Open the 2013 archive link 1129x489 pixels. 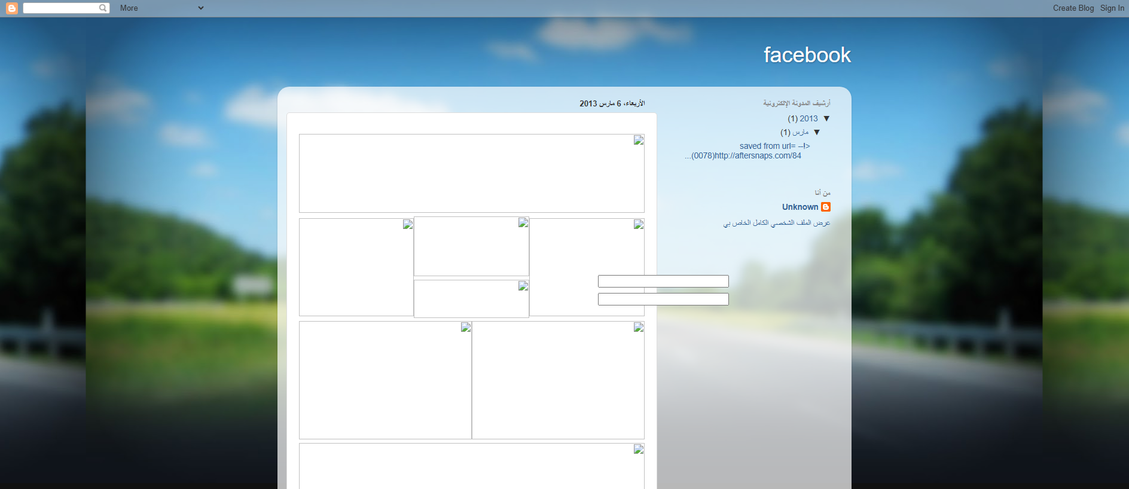pos(808,119)
